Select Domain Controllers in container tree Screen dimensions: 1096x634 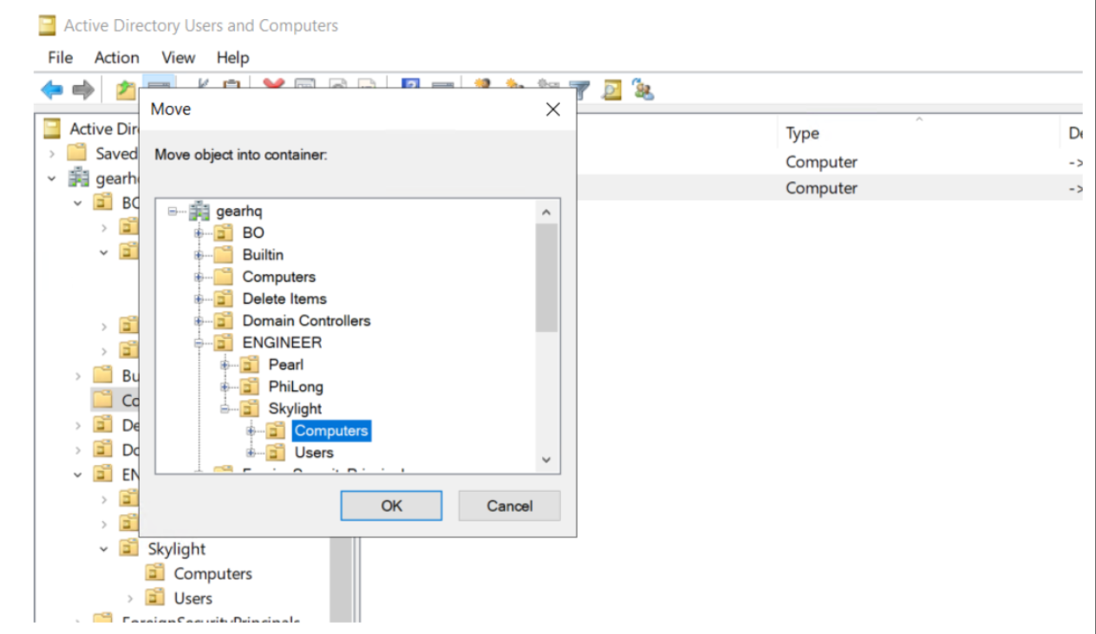click(x=306, y=321)
